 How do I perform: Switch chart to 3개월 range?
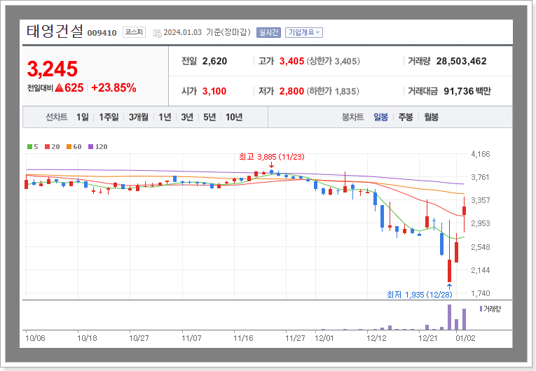[139, 117]
